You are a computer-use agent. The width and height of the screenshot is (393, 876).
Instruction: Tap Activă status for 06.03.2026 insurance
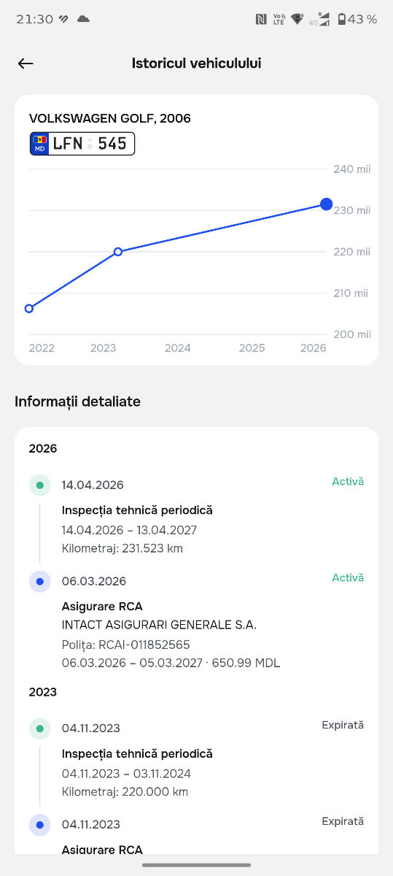[348, 578]
